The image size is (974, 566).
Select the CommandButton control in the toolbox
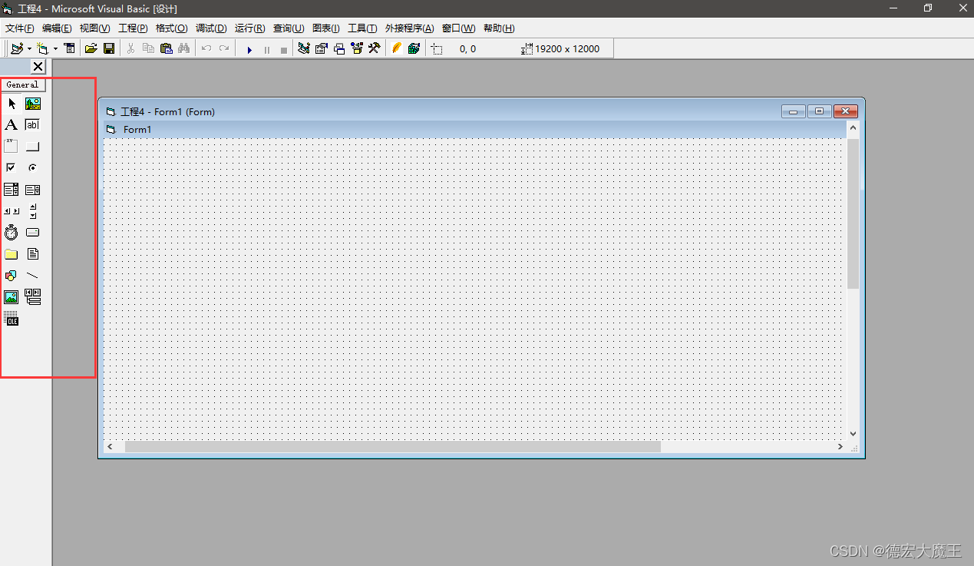click(x=33, y=146)
